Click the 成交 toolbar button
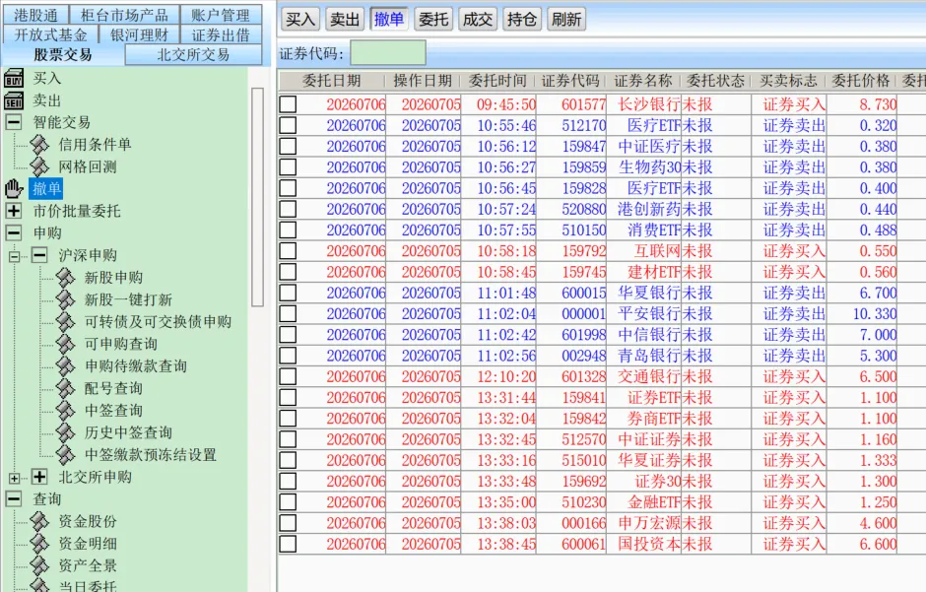Screen dimensions: 926x592 click(x=477, y=20)
